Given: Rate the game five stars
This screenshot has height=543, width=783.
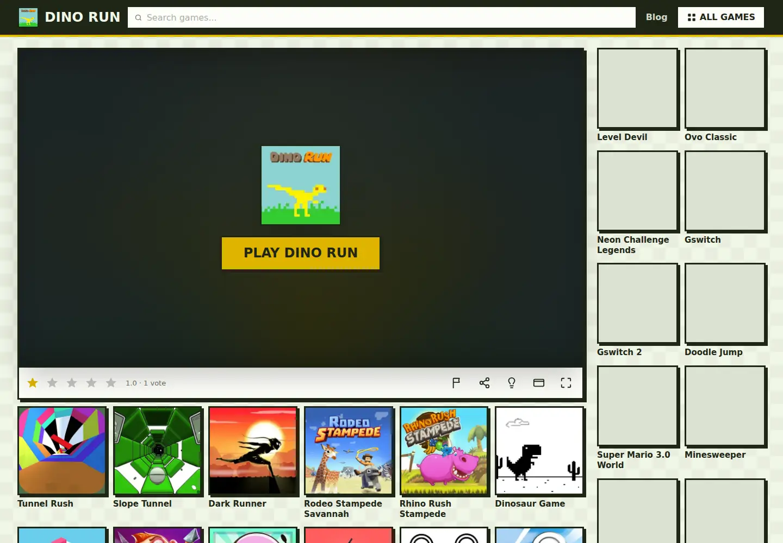Looking at the screenshot, I should click(x=111, y=383).
